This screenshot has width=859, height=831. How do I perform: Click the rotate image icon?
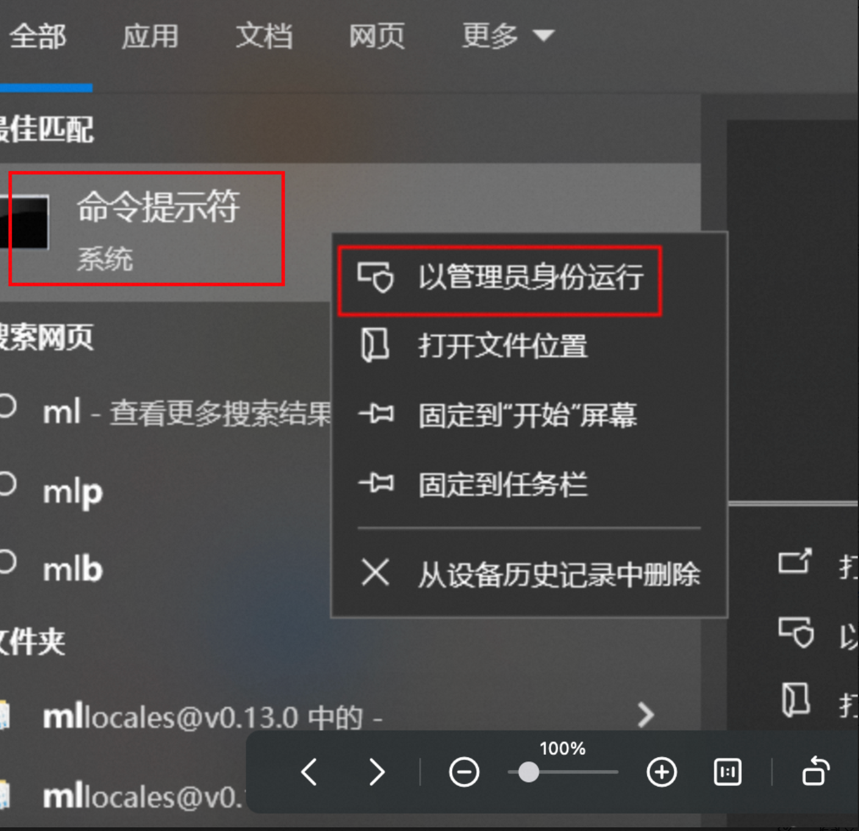(816, 771)
